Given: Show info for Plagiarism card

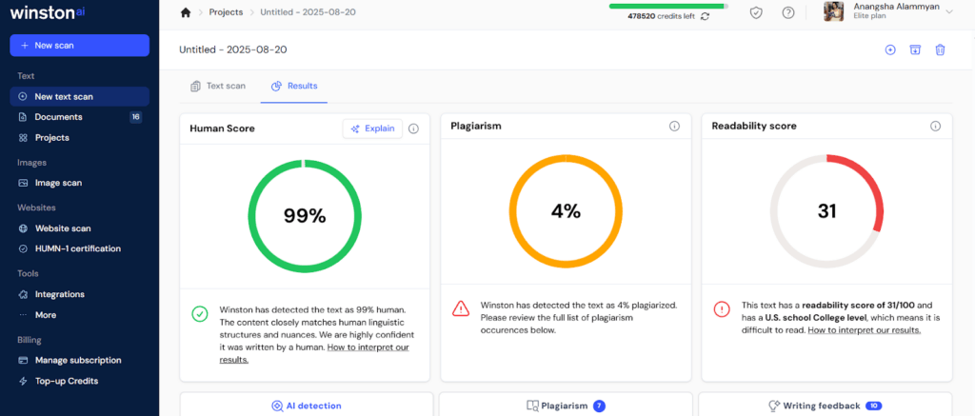Looking at the screenshot, I should tap(674, 126).
